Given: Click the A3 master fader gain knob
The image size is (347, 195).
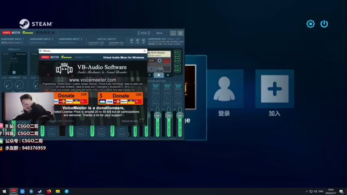Looking at the screenshot, I should pos(157,115).
